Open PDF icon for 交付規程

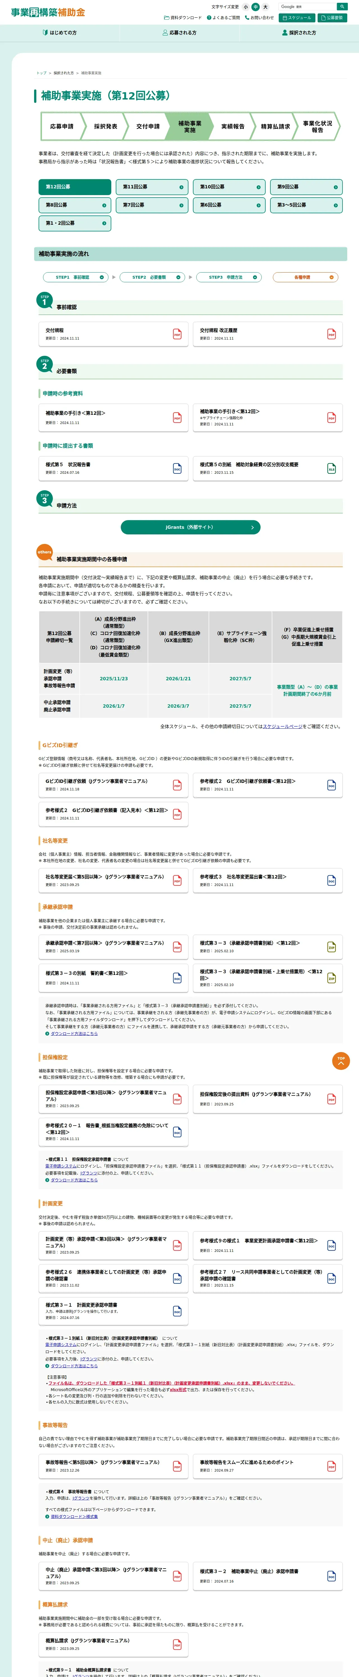177,334
